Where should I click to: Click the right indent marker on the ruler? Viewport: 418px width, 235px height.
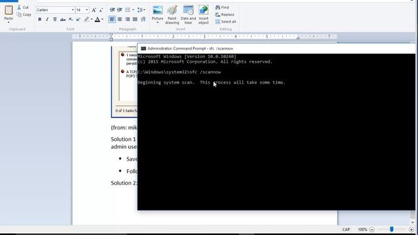click(x=298, y=38)
